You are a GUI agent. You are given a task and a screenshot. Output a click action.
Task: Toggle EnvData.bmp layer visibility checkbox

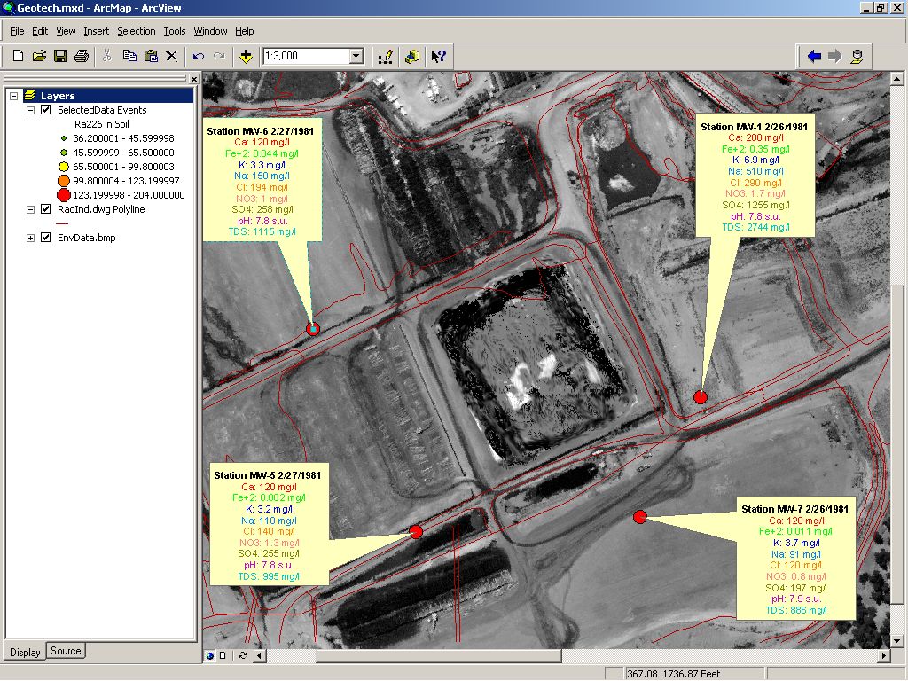coord(46,238)
